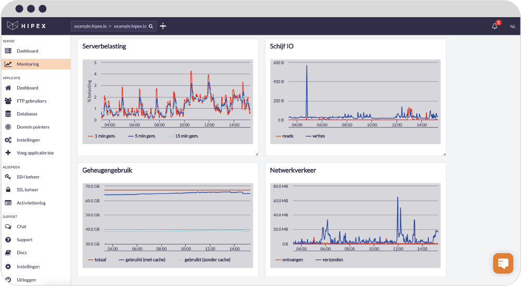
Task: Open the Docs link
Action: pyautogui.click(x=21, y=253)
